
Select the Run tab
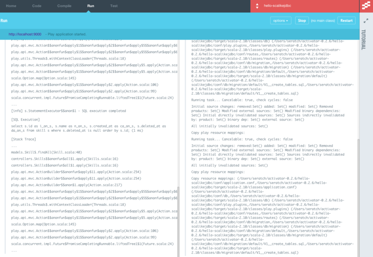pyautogui.click(x=90, y=6)
